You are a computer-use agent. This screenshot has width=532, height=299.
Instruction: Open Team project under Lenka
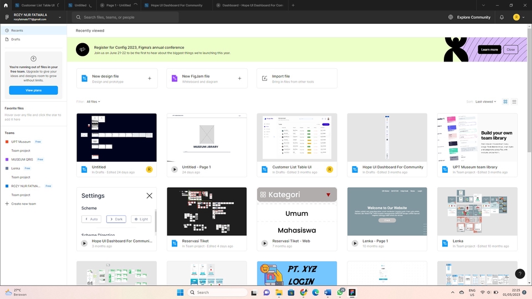coord(21,177)
